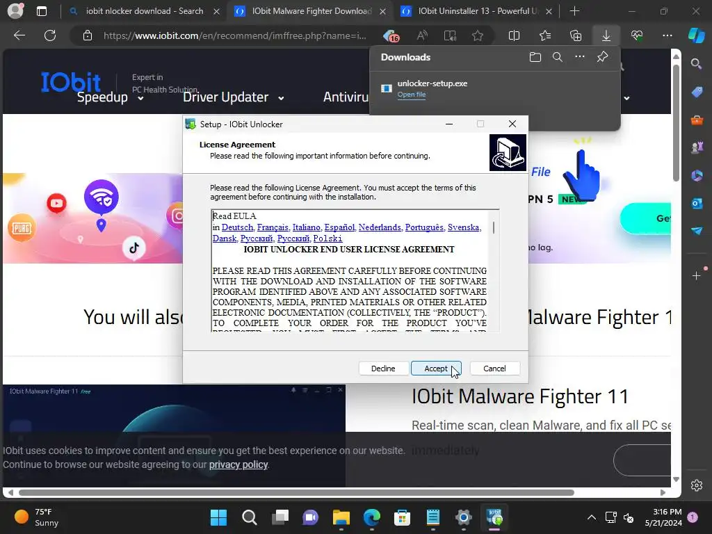Screen dimensions: 712x534
Task: Show hidden system tray icons
Action: coord(591,517)
